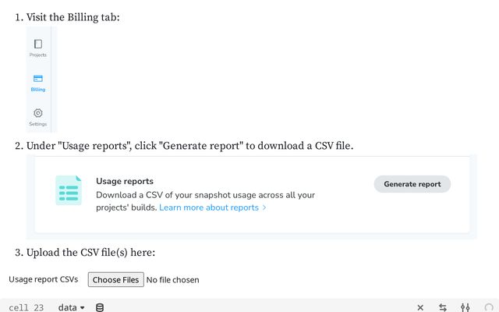Click the Generate report button
499x312 pixels.
[412, 184]
